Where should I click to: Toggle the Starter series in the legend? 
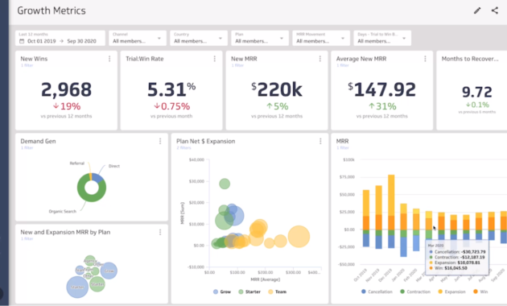(249, 292)
